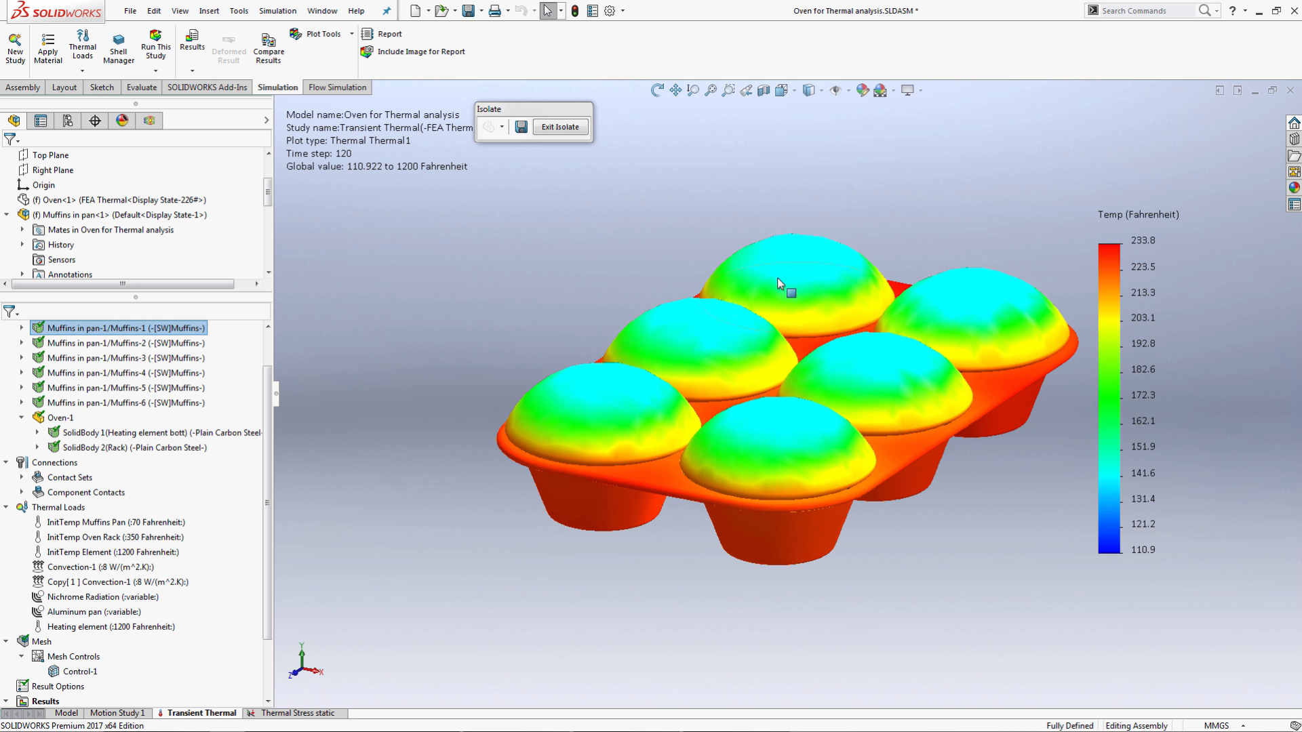This screenshot has height=732, width=1302.
Task: Click the Apply Material icon
Action: click(47, 48)
